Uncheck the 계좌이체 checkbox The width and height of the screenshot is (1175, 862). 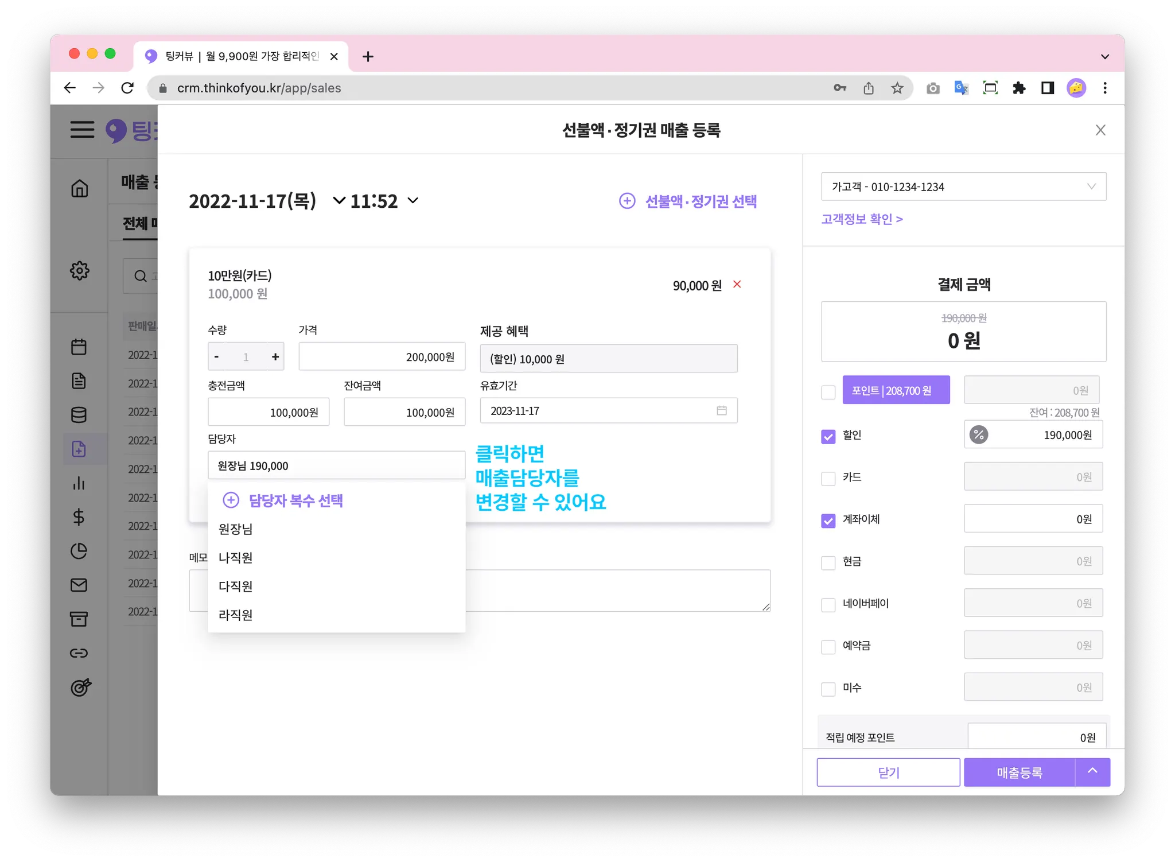coord(828,520)
